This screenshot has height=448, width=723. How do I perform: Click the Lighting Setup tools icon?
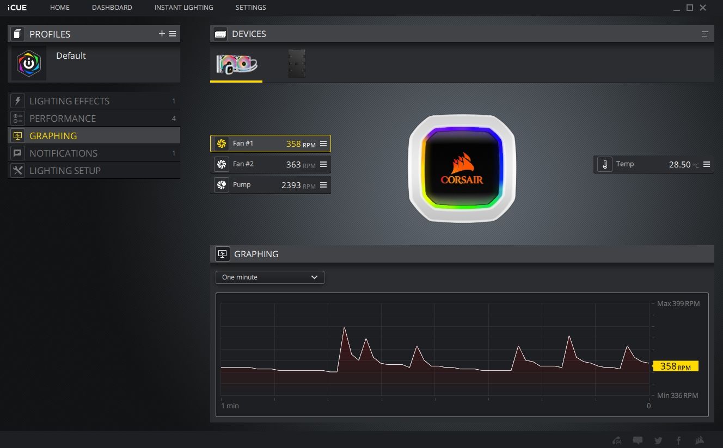pos(18,171)
